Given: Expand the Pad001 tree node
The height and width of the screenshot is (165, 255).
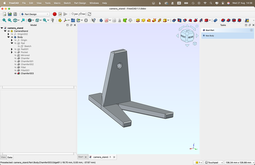Looking at the screenshot, I should 12,49.
